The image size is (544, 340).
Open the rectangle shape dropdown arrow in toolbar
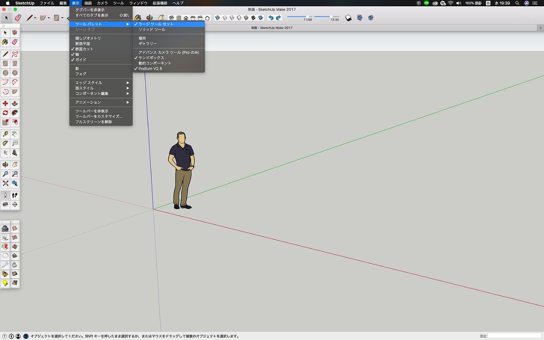[x=62, y=18]
